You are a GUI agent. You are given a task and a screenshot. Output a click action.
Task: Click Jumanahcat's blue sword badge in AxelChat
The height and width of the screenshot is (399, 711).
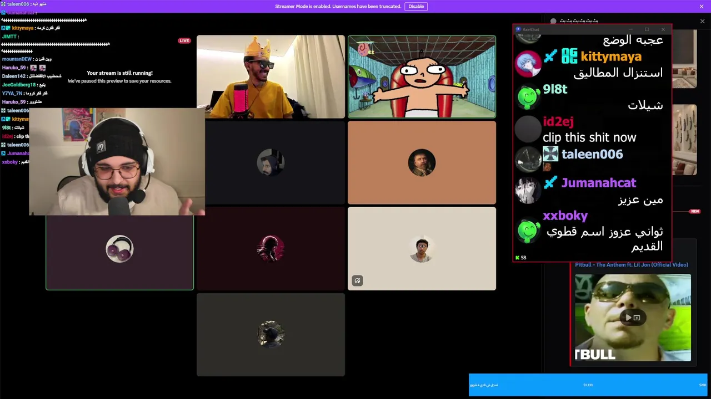tap(550, 182)
